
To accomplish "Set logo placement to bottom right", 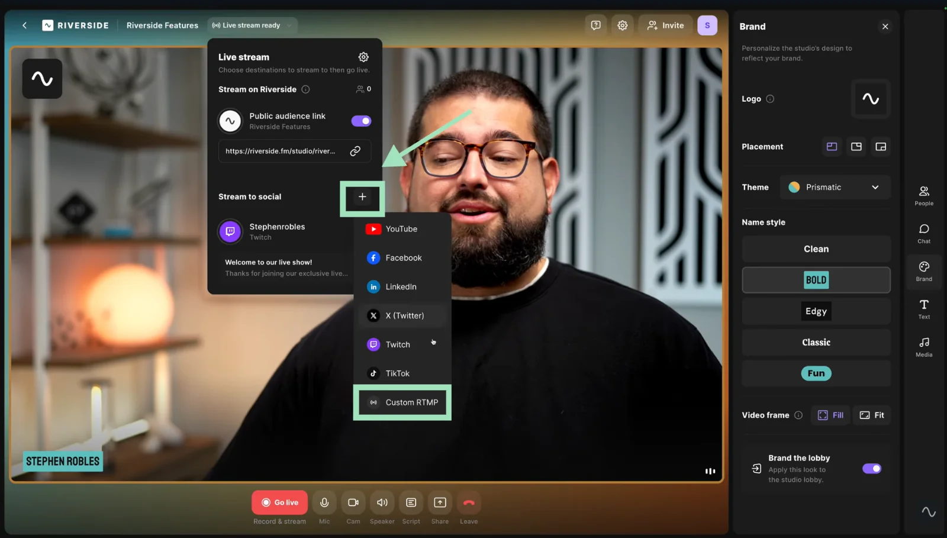I will pos(881,147).
